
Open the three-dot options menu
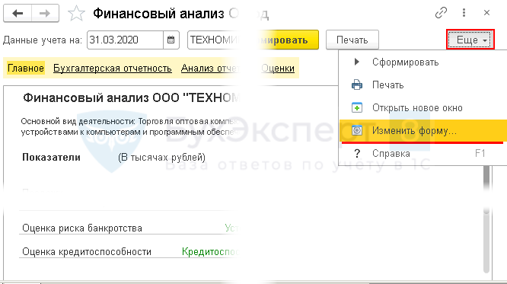464,13
